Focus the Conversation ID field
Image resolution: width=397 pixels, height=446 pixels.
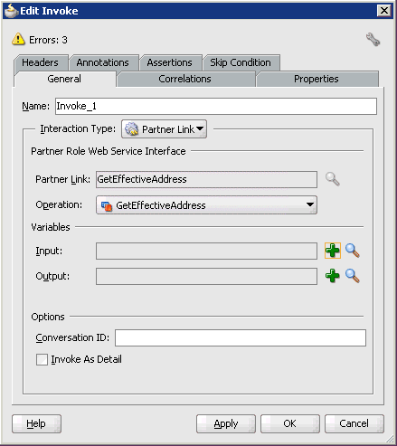tap(241, 337)
